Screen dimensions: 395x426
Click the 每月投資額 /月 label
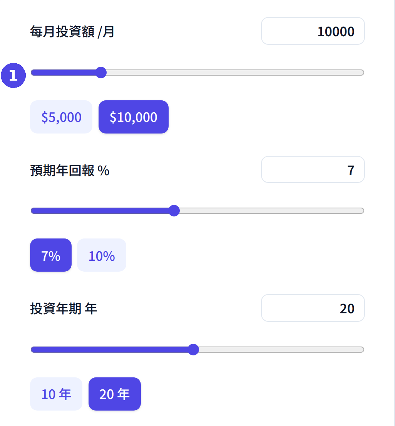pos(72,32)
